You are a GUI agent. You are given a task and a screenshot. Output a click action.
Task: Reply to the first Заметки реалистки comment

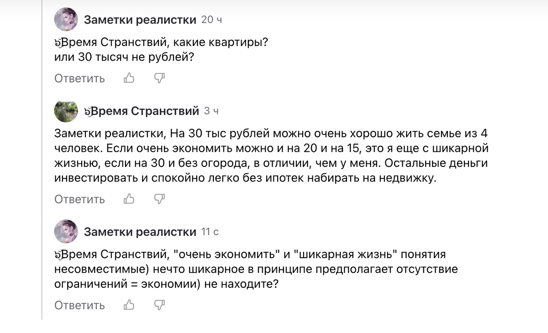pos(79,78)
